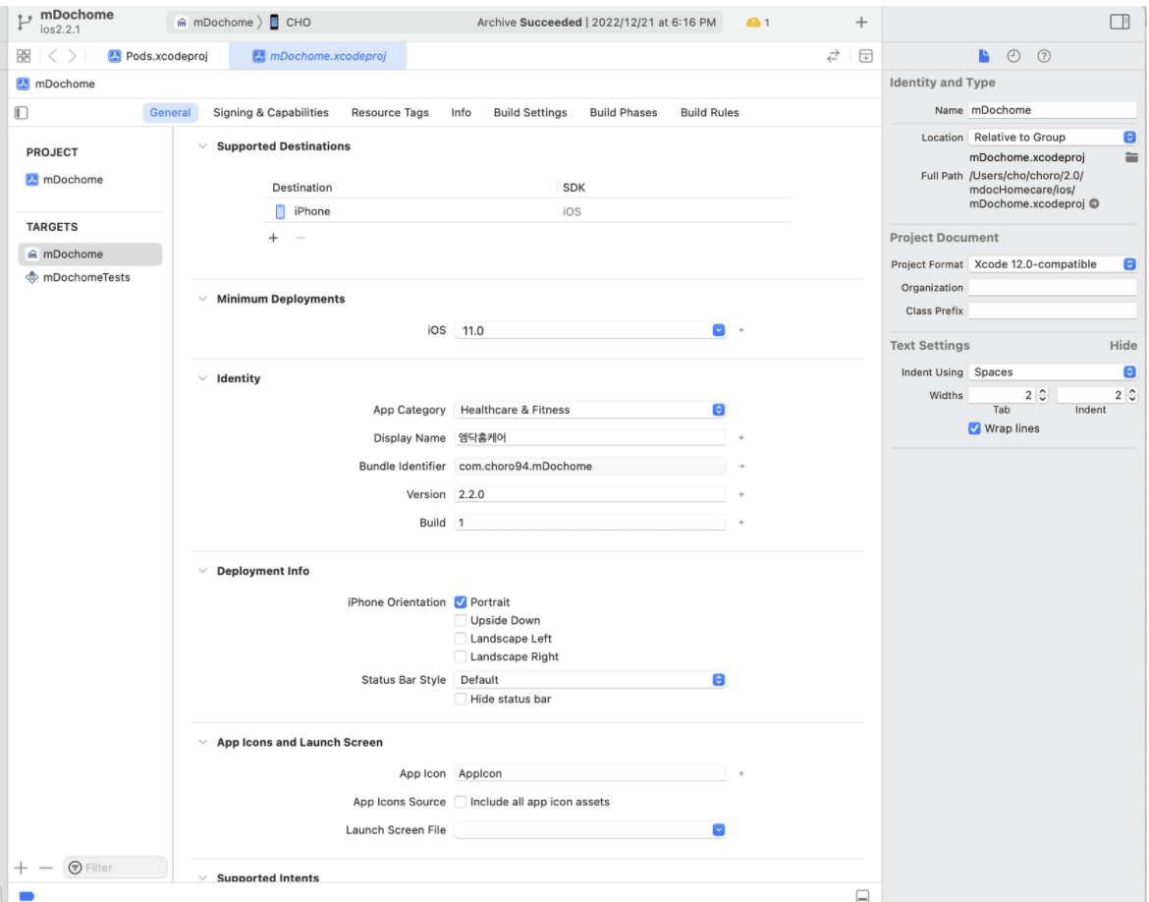
Task: Collapse Identity section
Action: point(203,378)
